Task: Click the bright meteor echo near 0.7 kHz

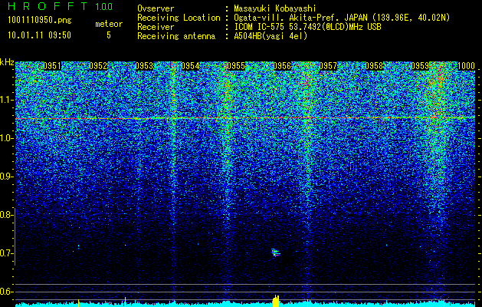Action: 276,253
